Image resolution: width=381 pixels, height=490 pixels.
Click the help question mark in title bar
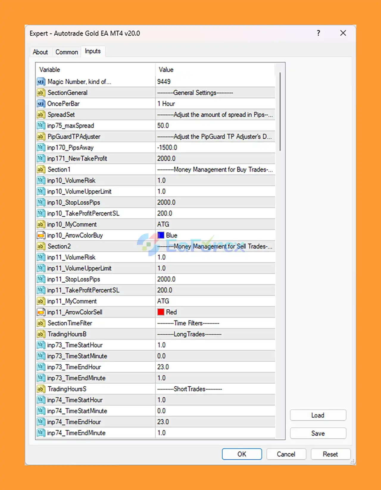(x=318, y=33)
